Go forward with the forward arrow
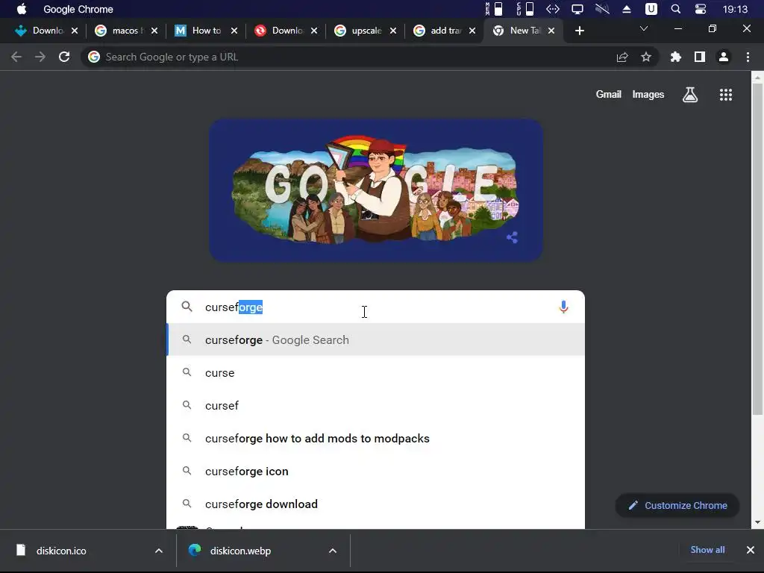 pyautogui.click(x=40, y=57)
